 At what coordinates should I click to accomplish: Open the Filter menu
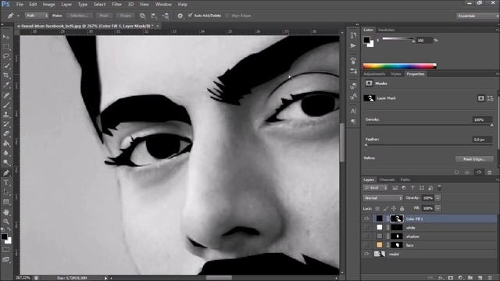pyautogui.click(x=116, y=5)
